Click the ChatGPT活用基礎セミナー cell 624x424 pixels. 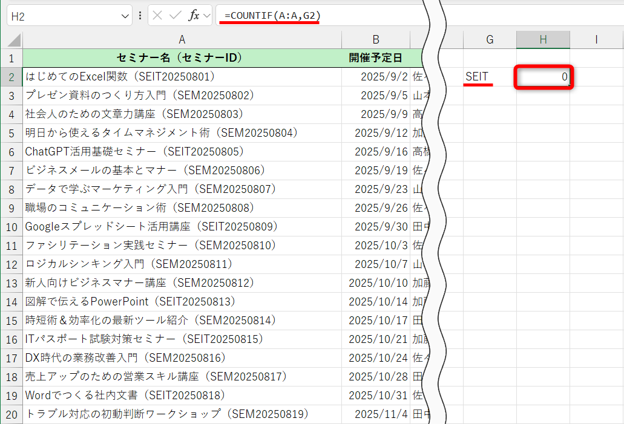(x=182, y=152)
